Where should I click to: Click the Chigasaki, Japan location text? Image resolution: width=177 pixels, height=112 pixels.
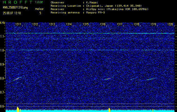(x=114, y=6)
